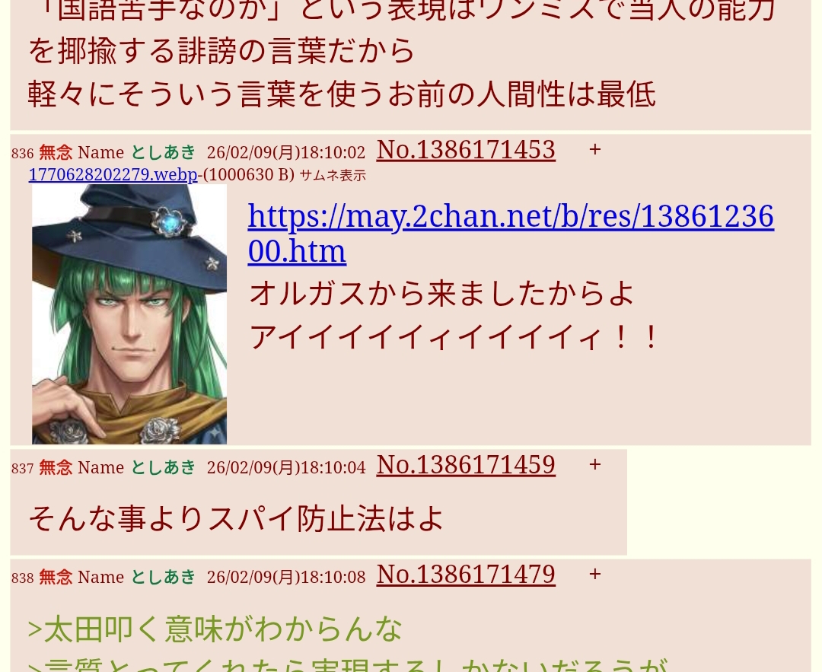Screen dimensions: 822x672
Task: Click the としあき name in post 836
Action: click(163, 152)
